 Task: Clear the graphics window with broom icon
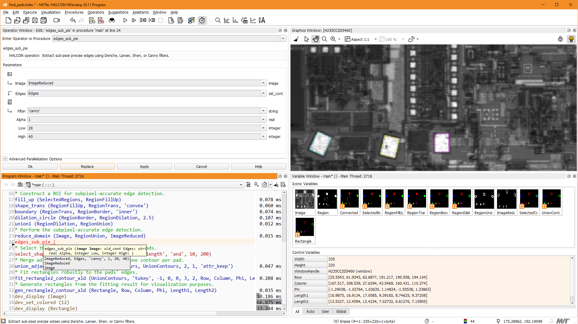pos(297,39)
